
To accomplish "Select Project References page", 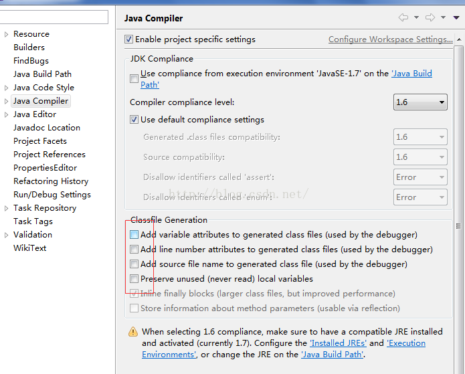I will pyautogui.click(x=50, y=155).
